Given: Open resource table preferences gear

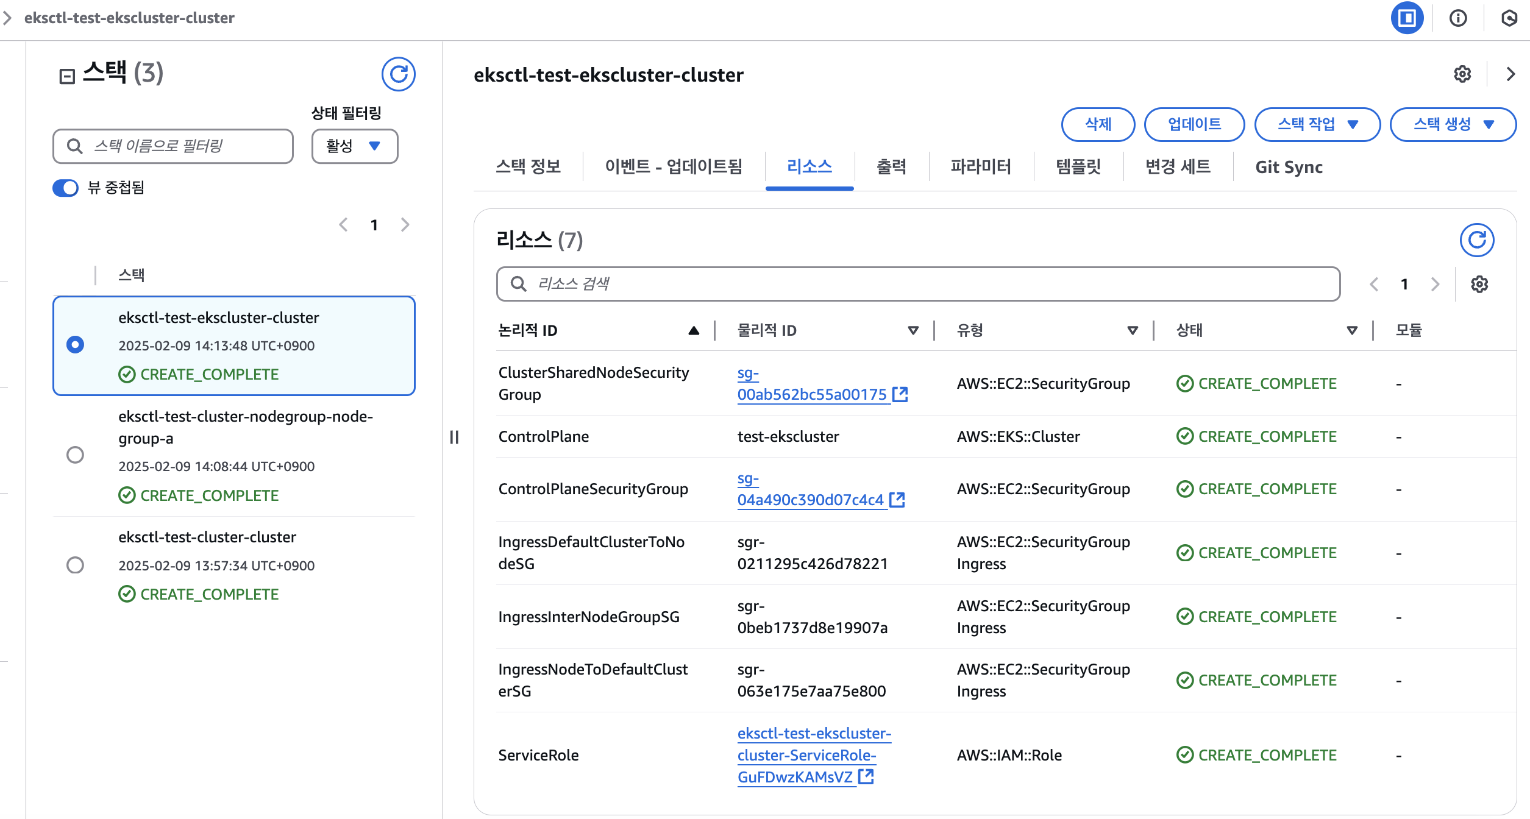Looking at the screenshot, I should (1479, 285).
